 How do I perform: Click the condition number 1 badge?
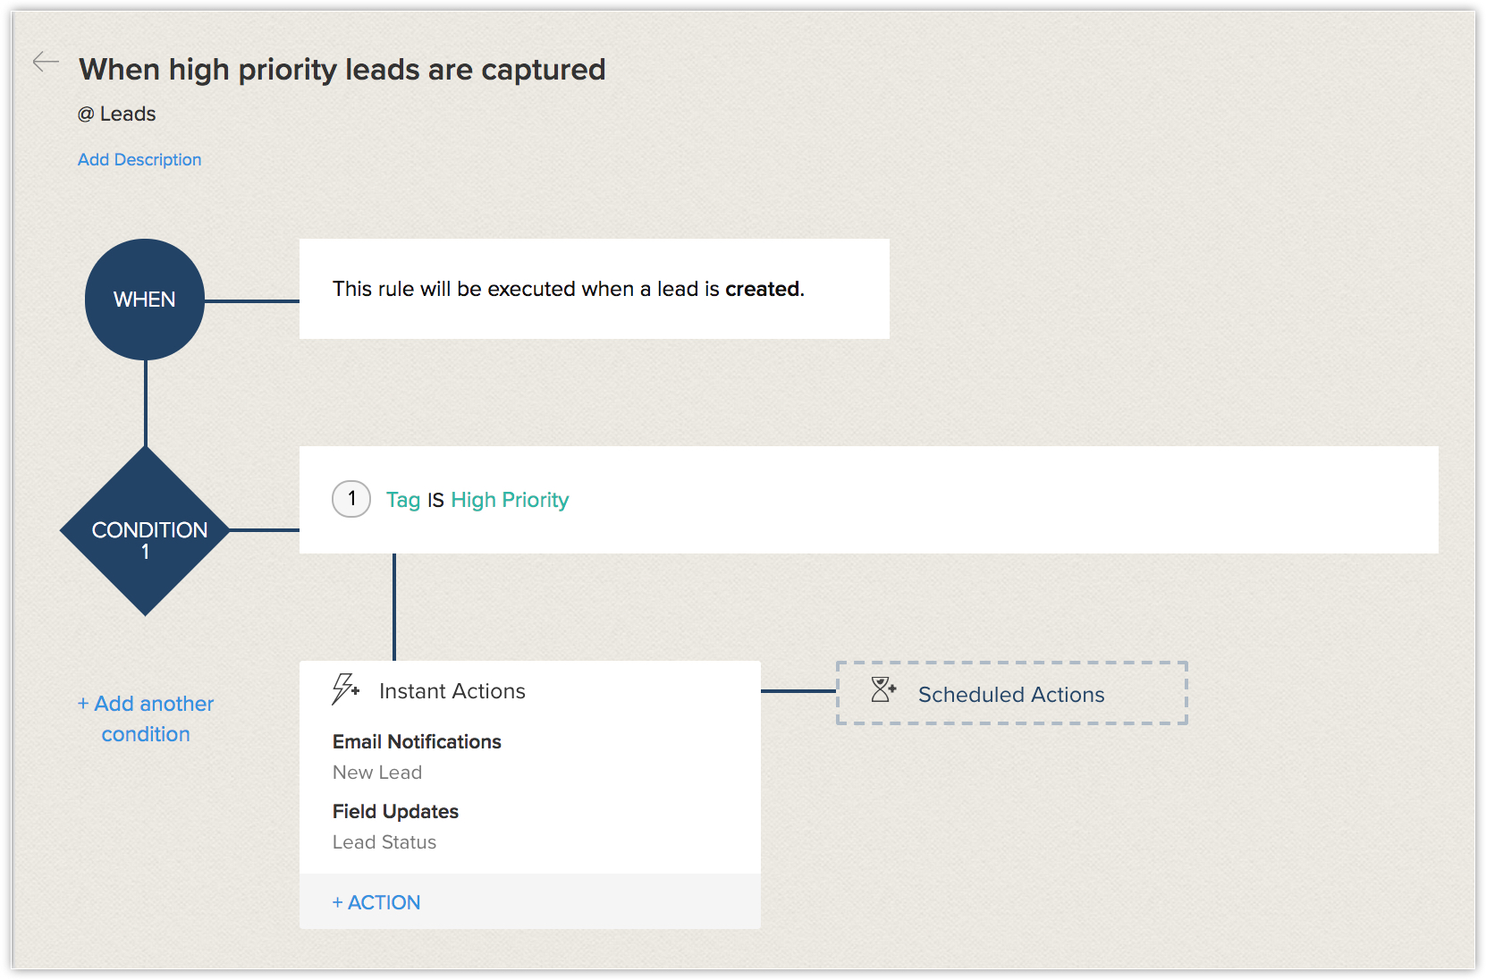[x=351, y=499]
